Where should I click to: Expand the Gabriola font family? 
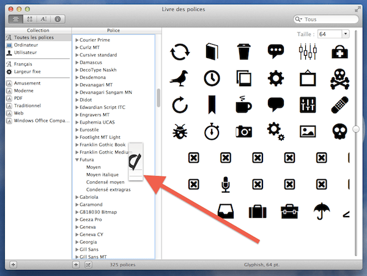click(77, 197)
